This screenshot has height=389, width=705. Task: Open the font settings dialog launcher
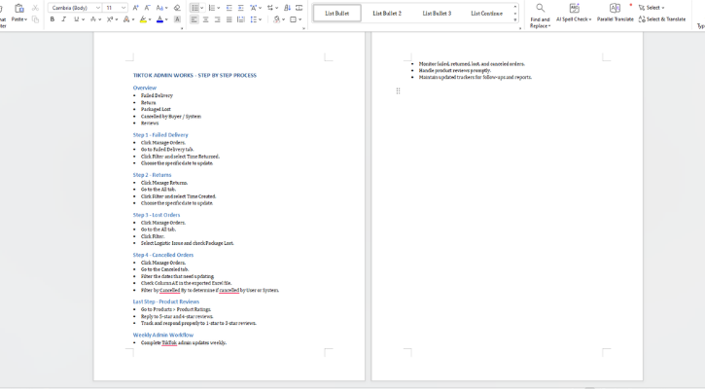click(182, 28)
